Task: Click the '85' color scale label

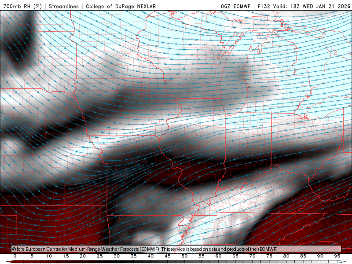Action: click(303, 256)
